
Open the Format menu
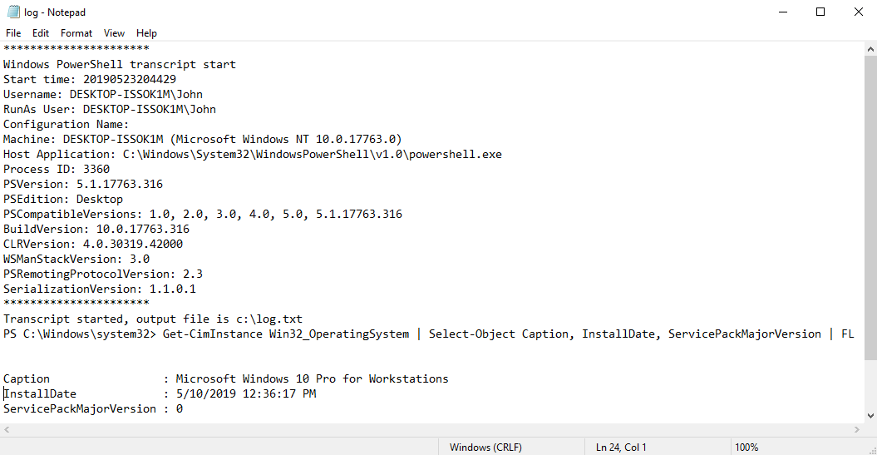point(76,33)
